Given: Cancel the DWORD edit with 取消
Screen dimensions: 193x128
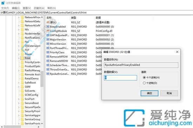Looking at the screenshot, I should [x=169, y=93].
